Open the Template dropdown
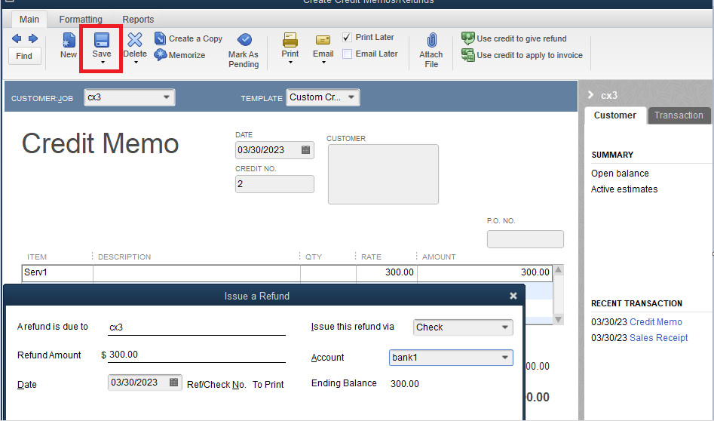This screenshot has height=421, width=714. 351,97
